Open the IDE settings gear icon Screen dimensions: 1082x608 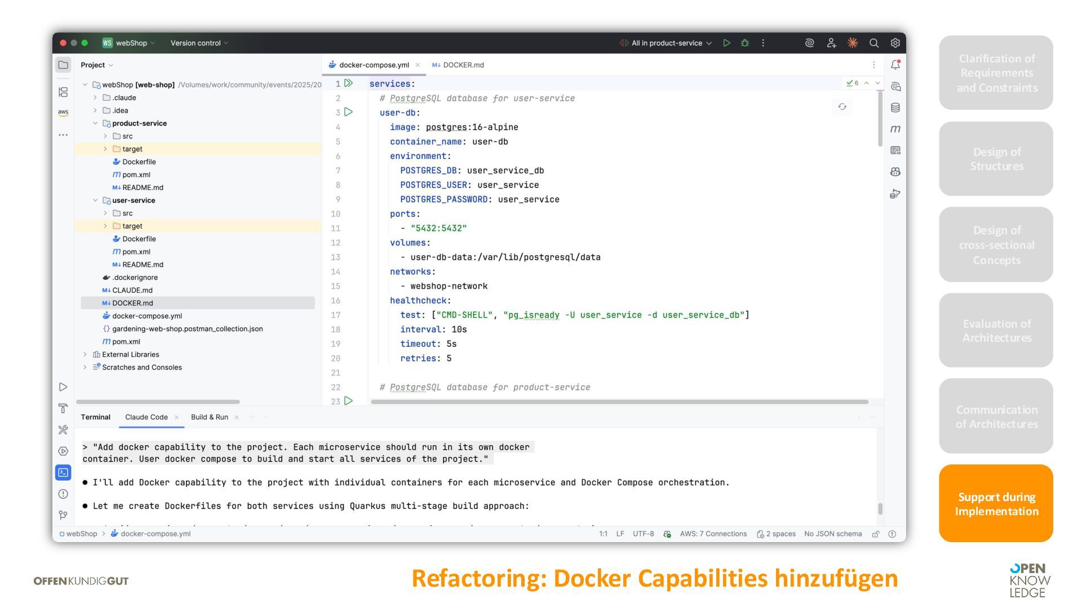pyautogui.click(x=895, y=43)
